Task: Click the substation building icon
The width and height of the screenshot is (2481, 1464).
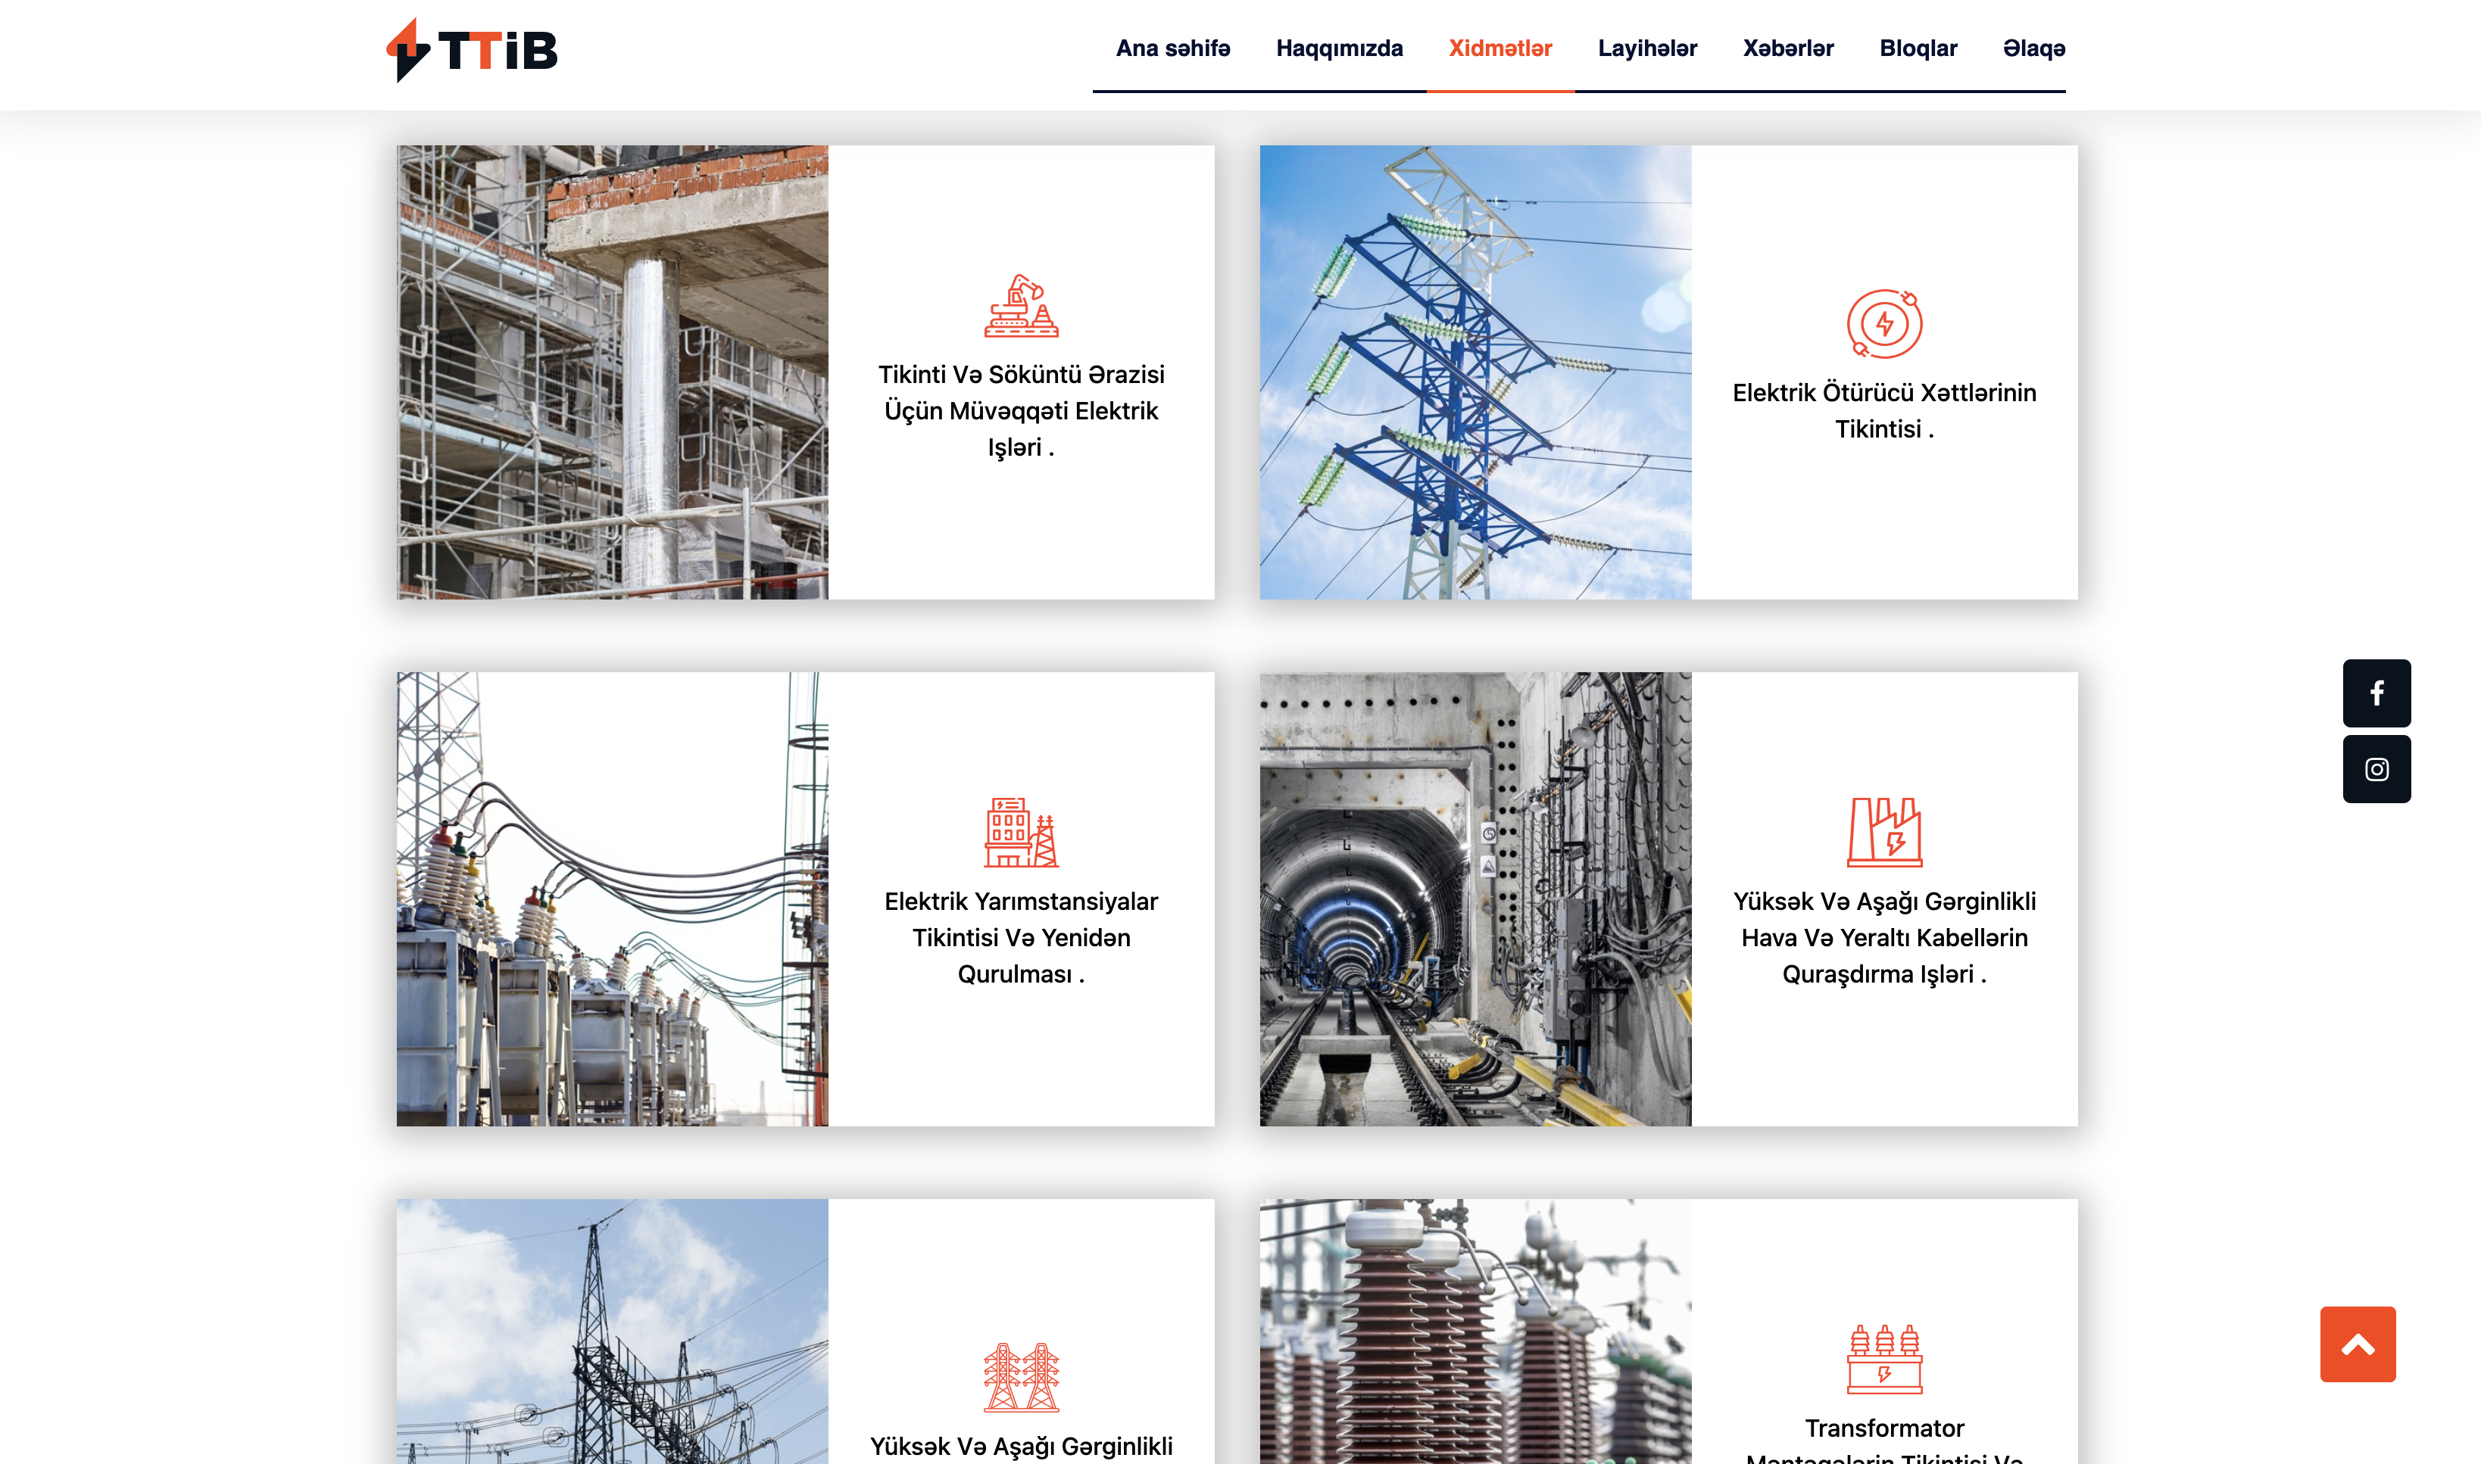Action: click(x=1020, y=833)
